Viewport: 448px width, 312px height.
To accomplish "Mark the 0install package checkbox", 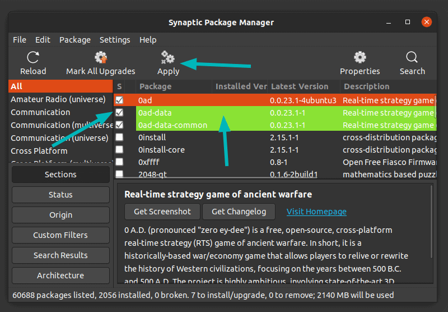I will [x=119, y=137].
